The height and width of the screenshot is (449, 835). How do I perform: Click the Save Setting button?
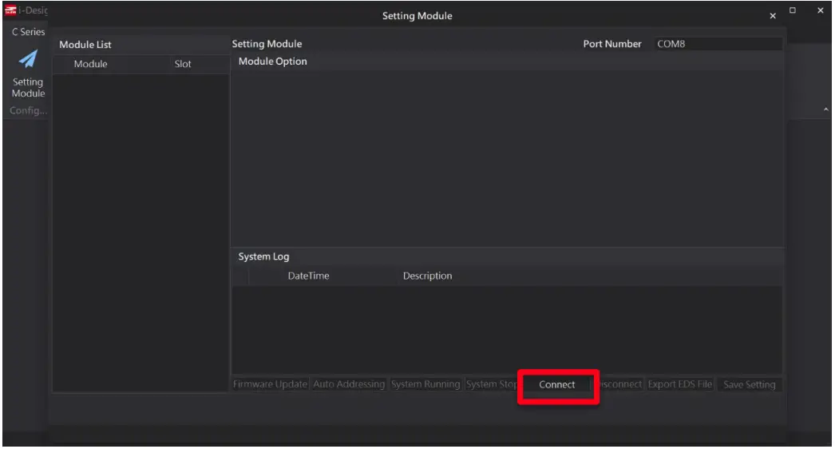[749, 384]
